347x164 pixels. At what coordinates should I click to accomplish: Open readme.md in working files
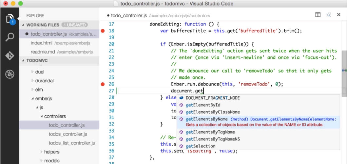pos(59,52)
